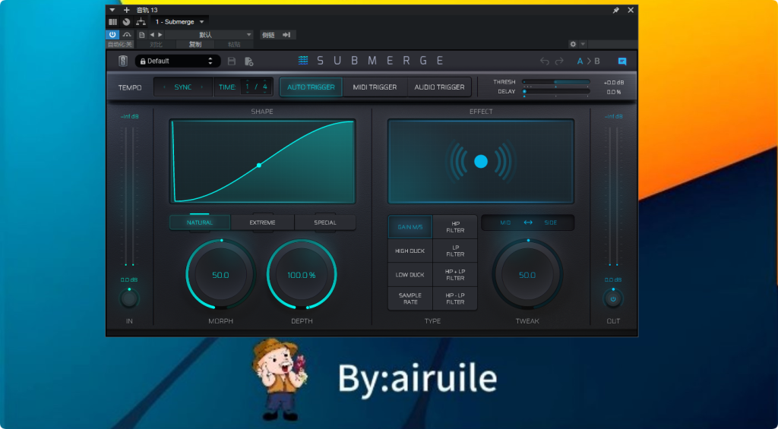Select the AUDIO TRIGGER tab
This screenshot has height=429, width=778.
click(x=440, y=87)
